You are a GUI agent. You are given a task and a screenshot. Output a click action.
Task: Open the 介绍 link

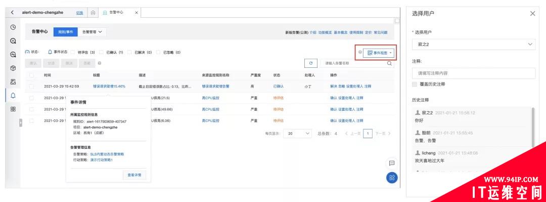point(313,32)
